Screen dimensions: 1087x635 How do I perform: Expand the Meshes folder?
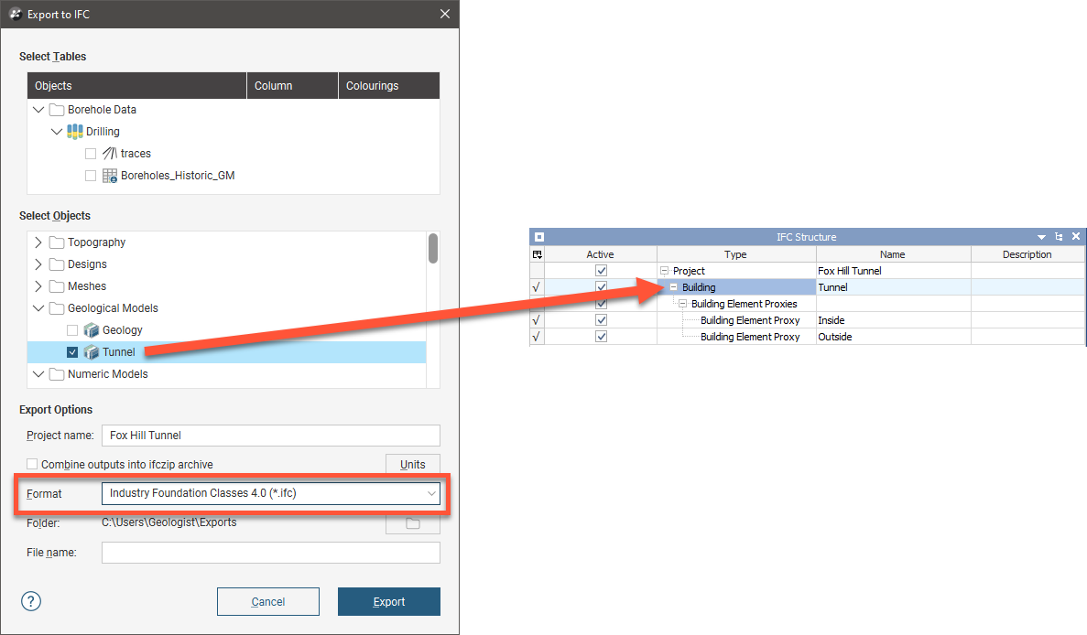(38, 286)
